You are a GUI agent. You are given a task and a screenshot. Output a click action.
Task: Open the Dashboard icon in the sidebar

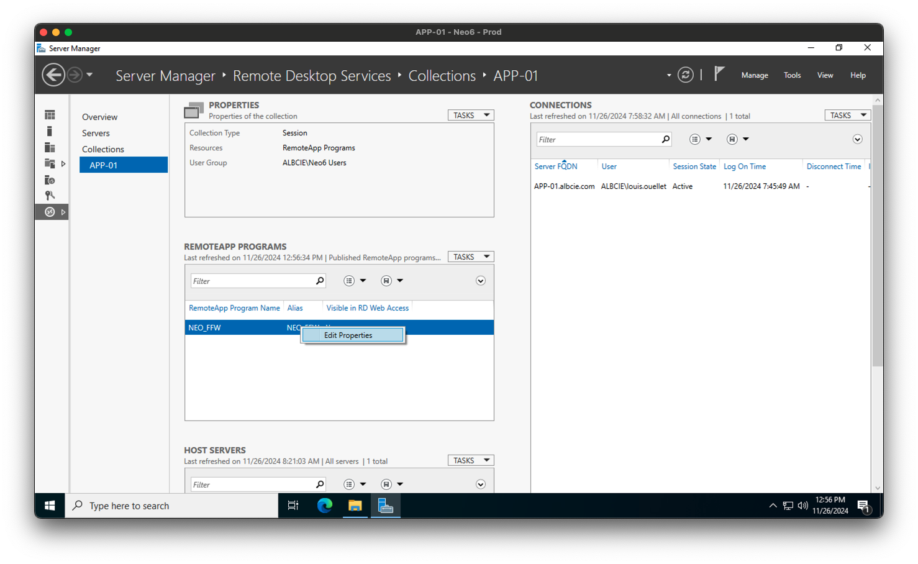[50, 114]
